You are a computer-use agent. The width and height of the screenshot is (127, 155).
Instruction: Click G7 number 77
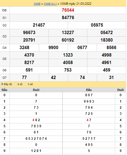(24, 78)
